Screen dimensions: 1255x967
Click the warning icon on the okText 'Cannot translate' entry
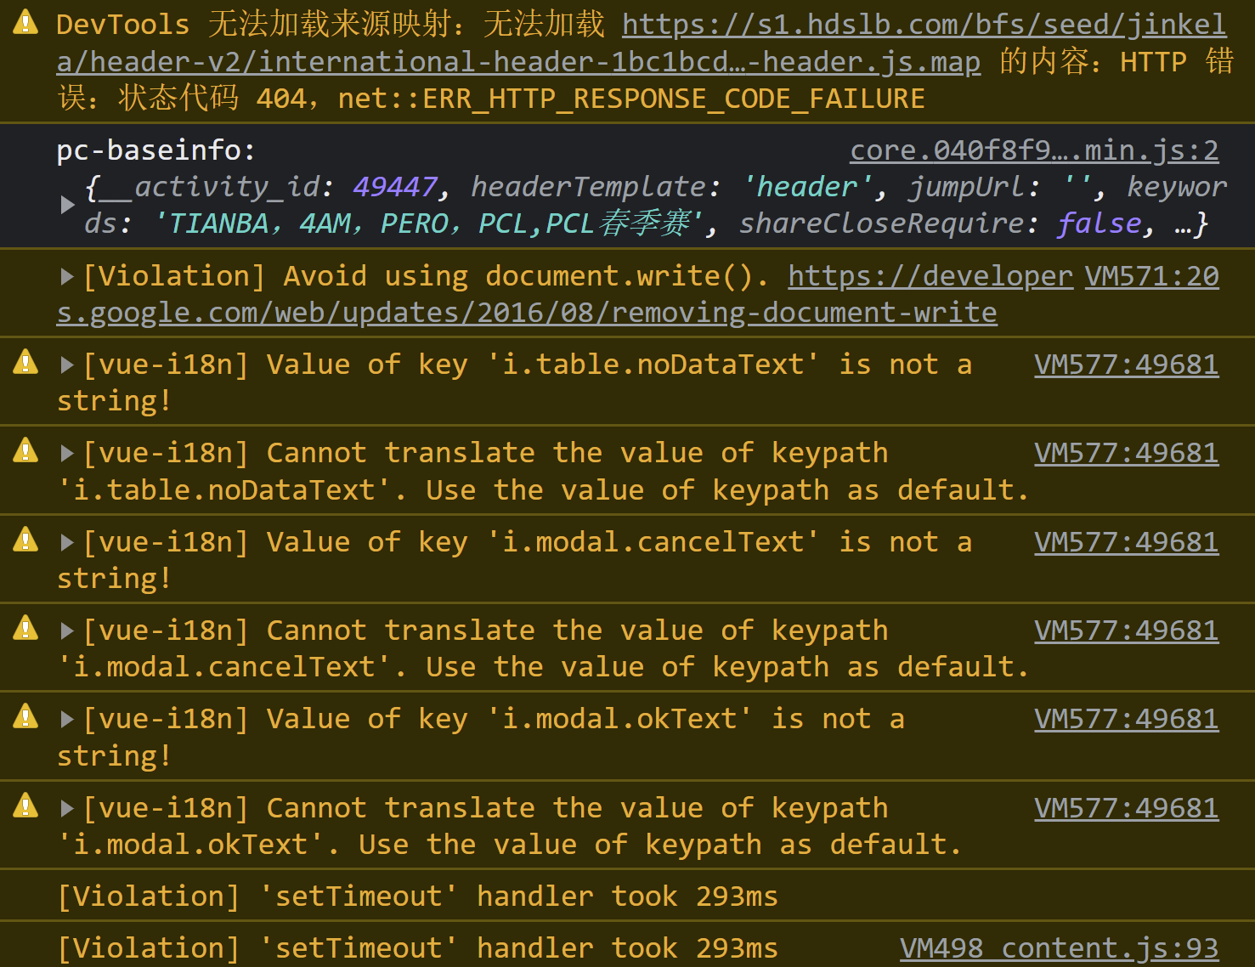[x=25, y=806]
